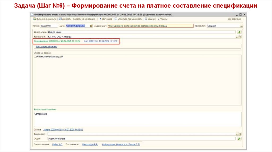The width and height of the screenshot is (272, 152).
Task: Click inside the 'Описание заявки' text area
Action: click(138, 80)
